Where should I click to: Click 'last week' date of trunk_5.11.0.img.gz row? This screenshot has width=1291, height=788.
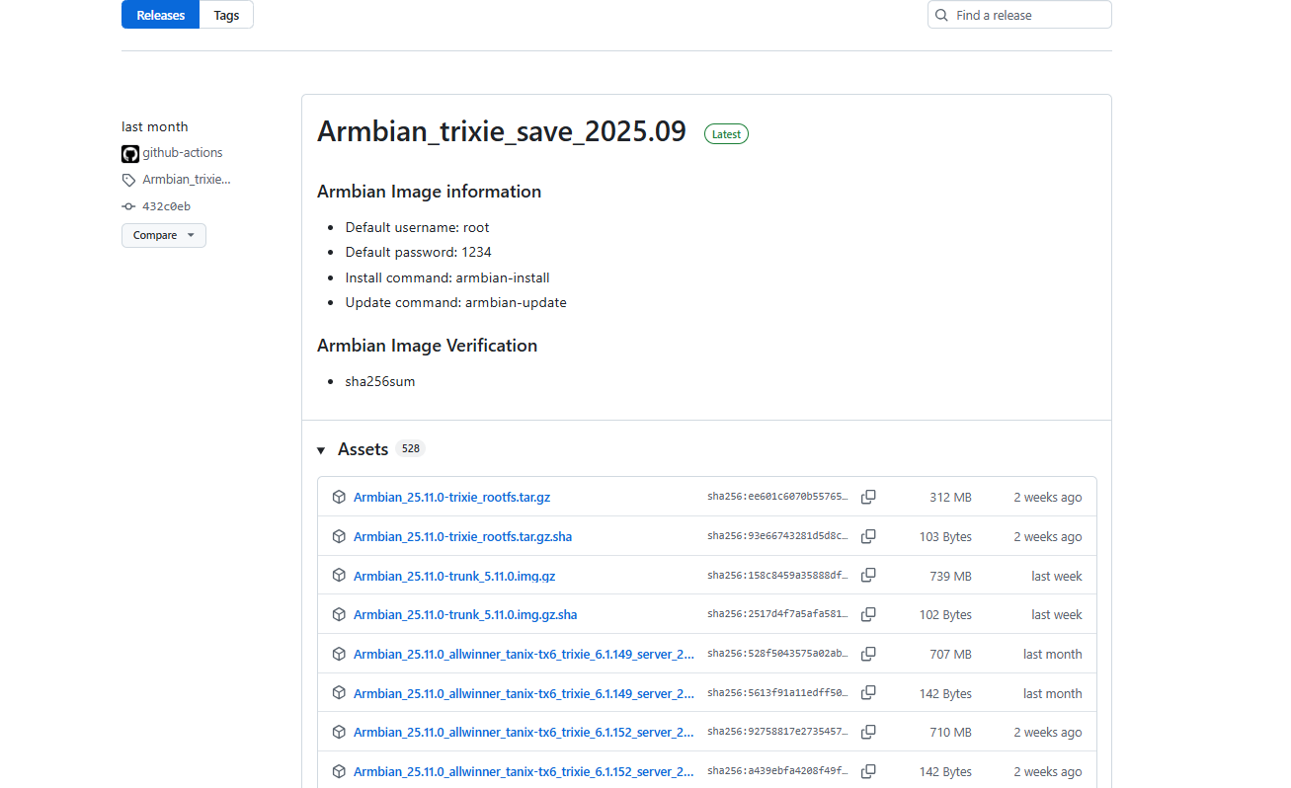point(1057,576)
